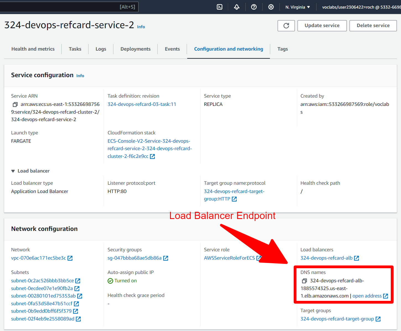Click external link icon beside subnet-0b9edd0bff6f5f379
Viewport: 401px width, 331px height.
pyautogui.click(x=75, y=311)
